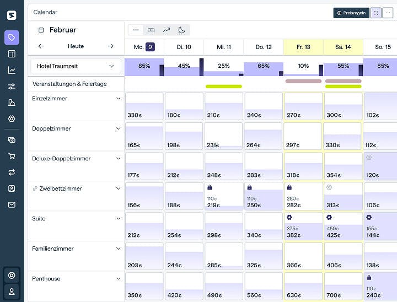The height and width of the screenshot is (302, 397).
Task: Expand the Penthouse row
Action: point(118,279)
